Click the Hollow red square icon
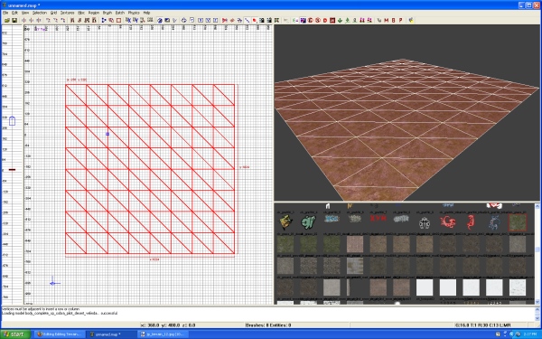The height and width of the screenshot is (339, 542). [x=118, y=21]
